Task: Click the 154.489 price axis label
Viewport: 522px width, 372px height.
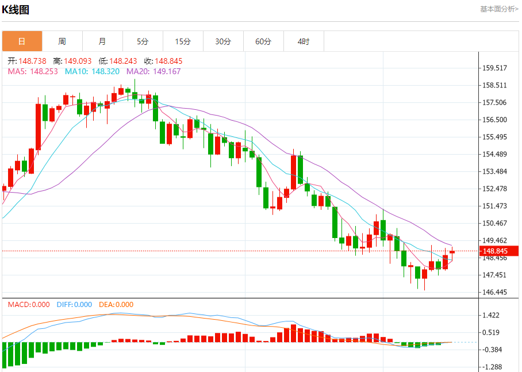Action: 495,154
